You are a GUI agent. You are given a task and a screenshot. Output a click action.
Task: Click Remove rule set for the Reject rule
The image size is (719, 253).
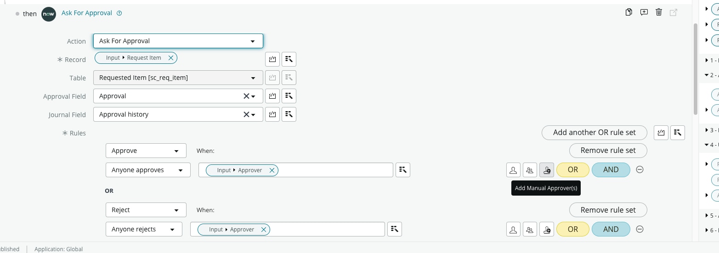point(608,210)
